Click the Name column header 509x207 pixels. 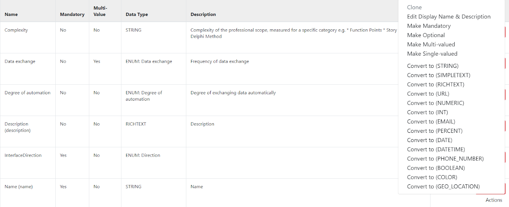click(x=11, y=14)
